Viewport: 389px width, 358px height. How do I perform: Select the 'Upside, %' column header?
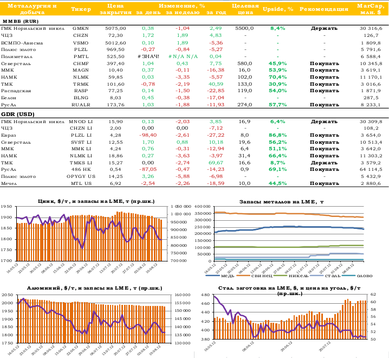pos(278,9)
